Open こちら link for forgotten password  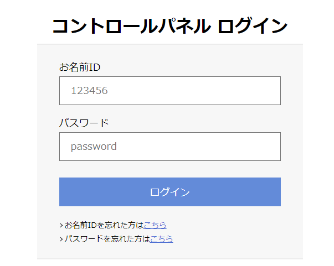161,239
